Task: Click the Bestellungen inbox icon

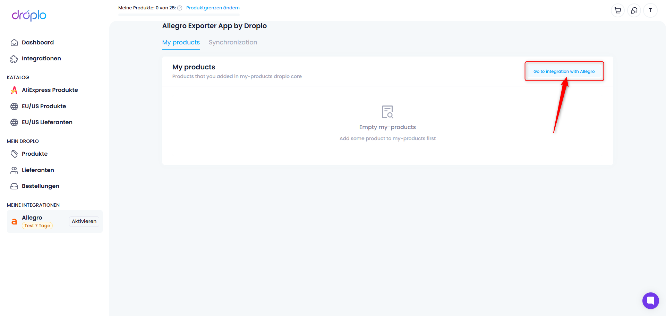Action: (x=14, y=186)
